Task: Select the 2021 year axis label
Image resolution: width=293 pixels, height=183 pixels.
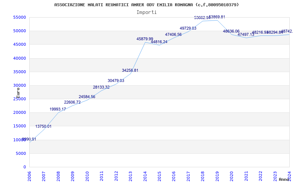Action: (x=246, y=176)
